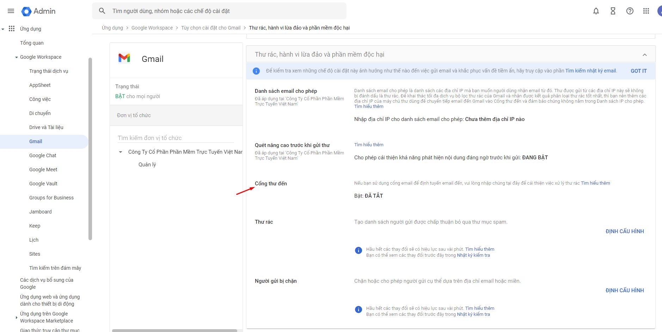Click ĐỊNH CẤU HÌNH for Thư rác
This screenshot has width=662, height=332.
coord(625,231)
